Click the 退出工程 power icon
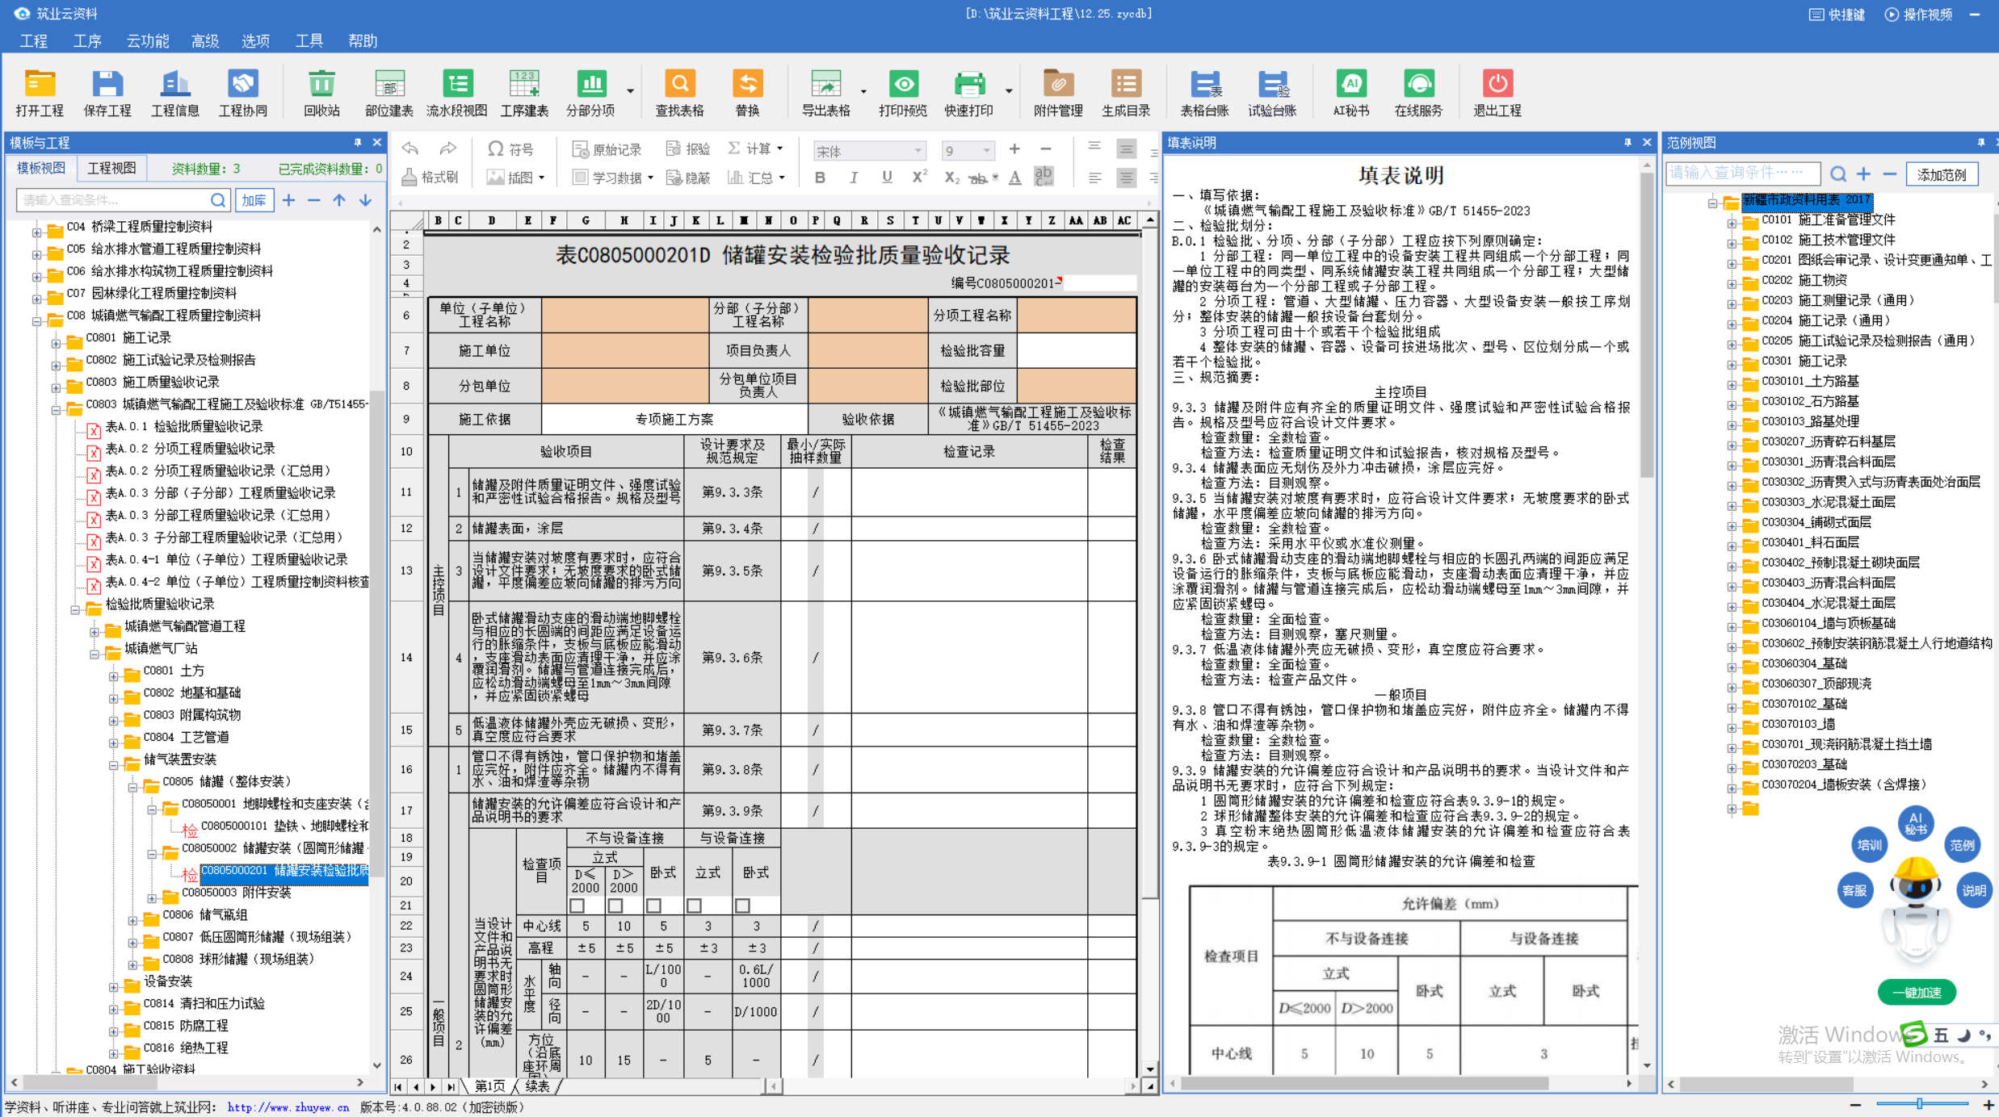This screenshot has height=1117, width=1999. [1497, 85]
